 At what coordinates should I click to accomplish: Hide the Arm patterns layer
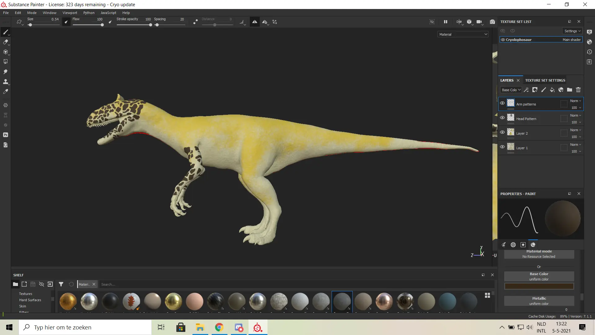click(502, 103)
